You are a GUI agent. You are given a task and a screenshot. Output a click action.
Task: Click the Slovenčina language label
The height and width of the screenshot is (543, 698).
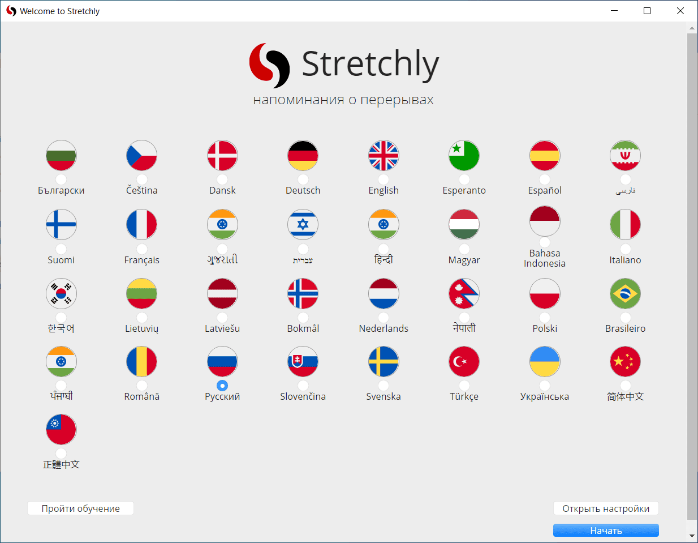tap(303, 396)
